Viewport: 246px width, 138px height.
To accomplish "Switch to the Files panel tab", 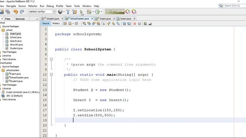I will 8,19.
